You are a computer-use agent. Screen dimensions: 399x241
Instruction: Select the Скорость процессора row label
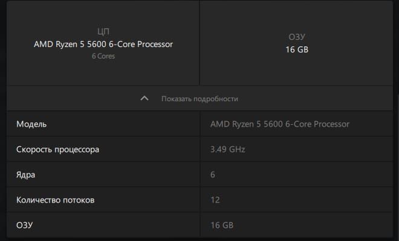[x=58, y=149]
